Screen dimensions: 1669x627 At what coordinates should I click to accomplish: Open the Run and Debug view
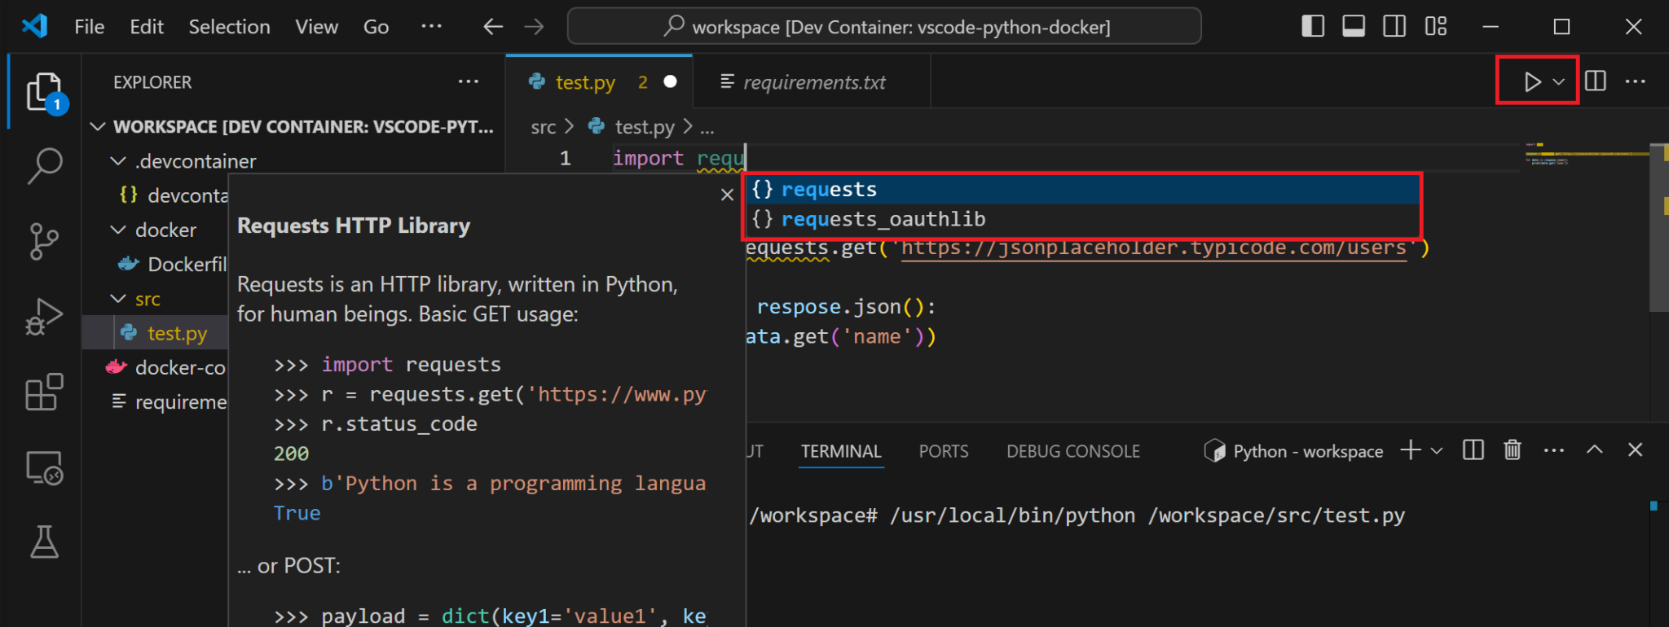44,317
